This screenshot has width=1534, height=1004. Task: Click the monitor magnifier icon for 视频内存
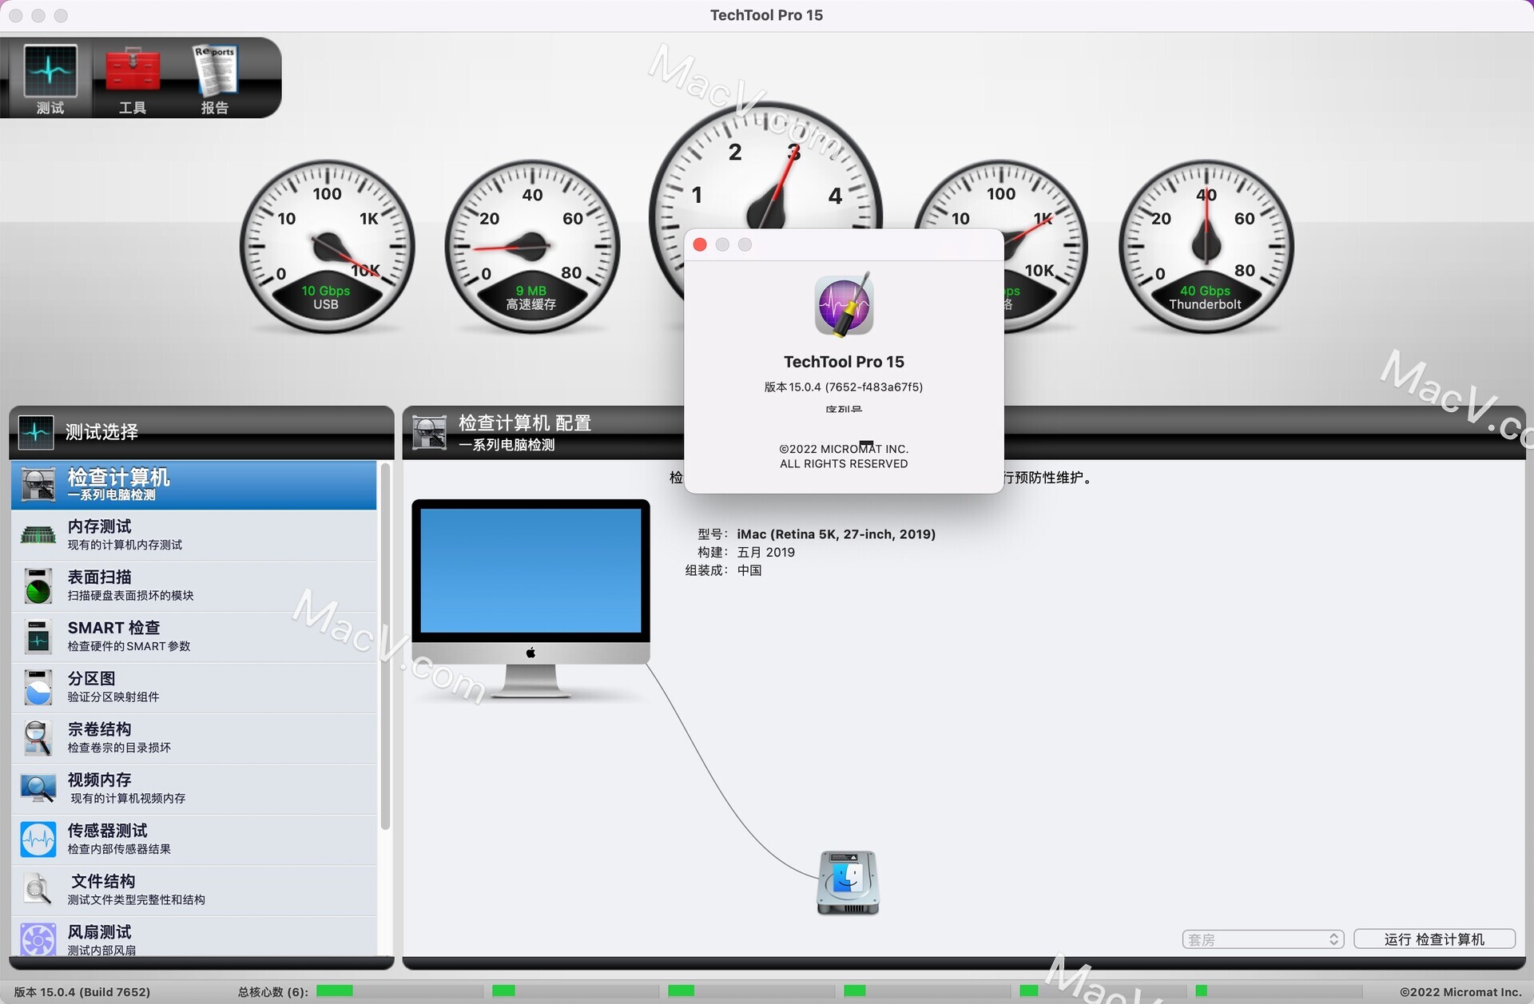[38, 788]
